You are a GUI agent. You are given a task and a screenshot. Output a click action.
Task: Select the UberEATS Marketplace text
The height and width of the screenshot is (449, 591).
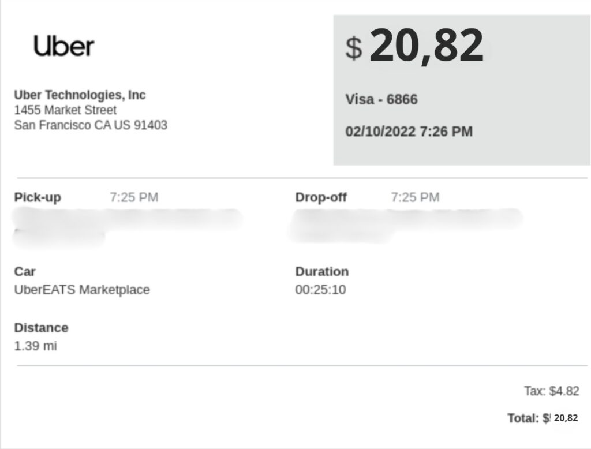(x=82, y=290)
